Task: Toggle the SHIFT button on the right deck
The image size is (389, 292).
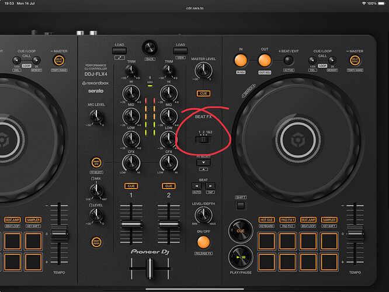Action: 241,206
